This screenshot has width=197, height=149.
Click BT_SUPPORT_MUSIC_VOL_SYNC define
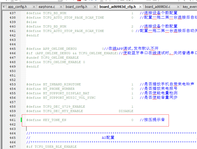click(61, 98)
